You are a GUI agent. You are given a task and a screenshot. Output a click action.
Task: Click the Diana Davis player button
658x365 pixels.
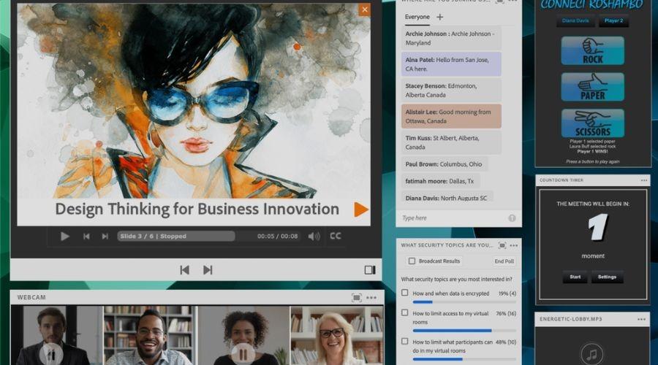click(575, 20)
